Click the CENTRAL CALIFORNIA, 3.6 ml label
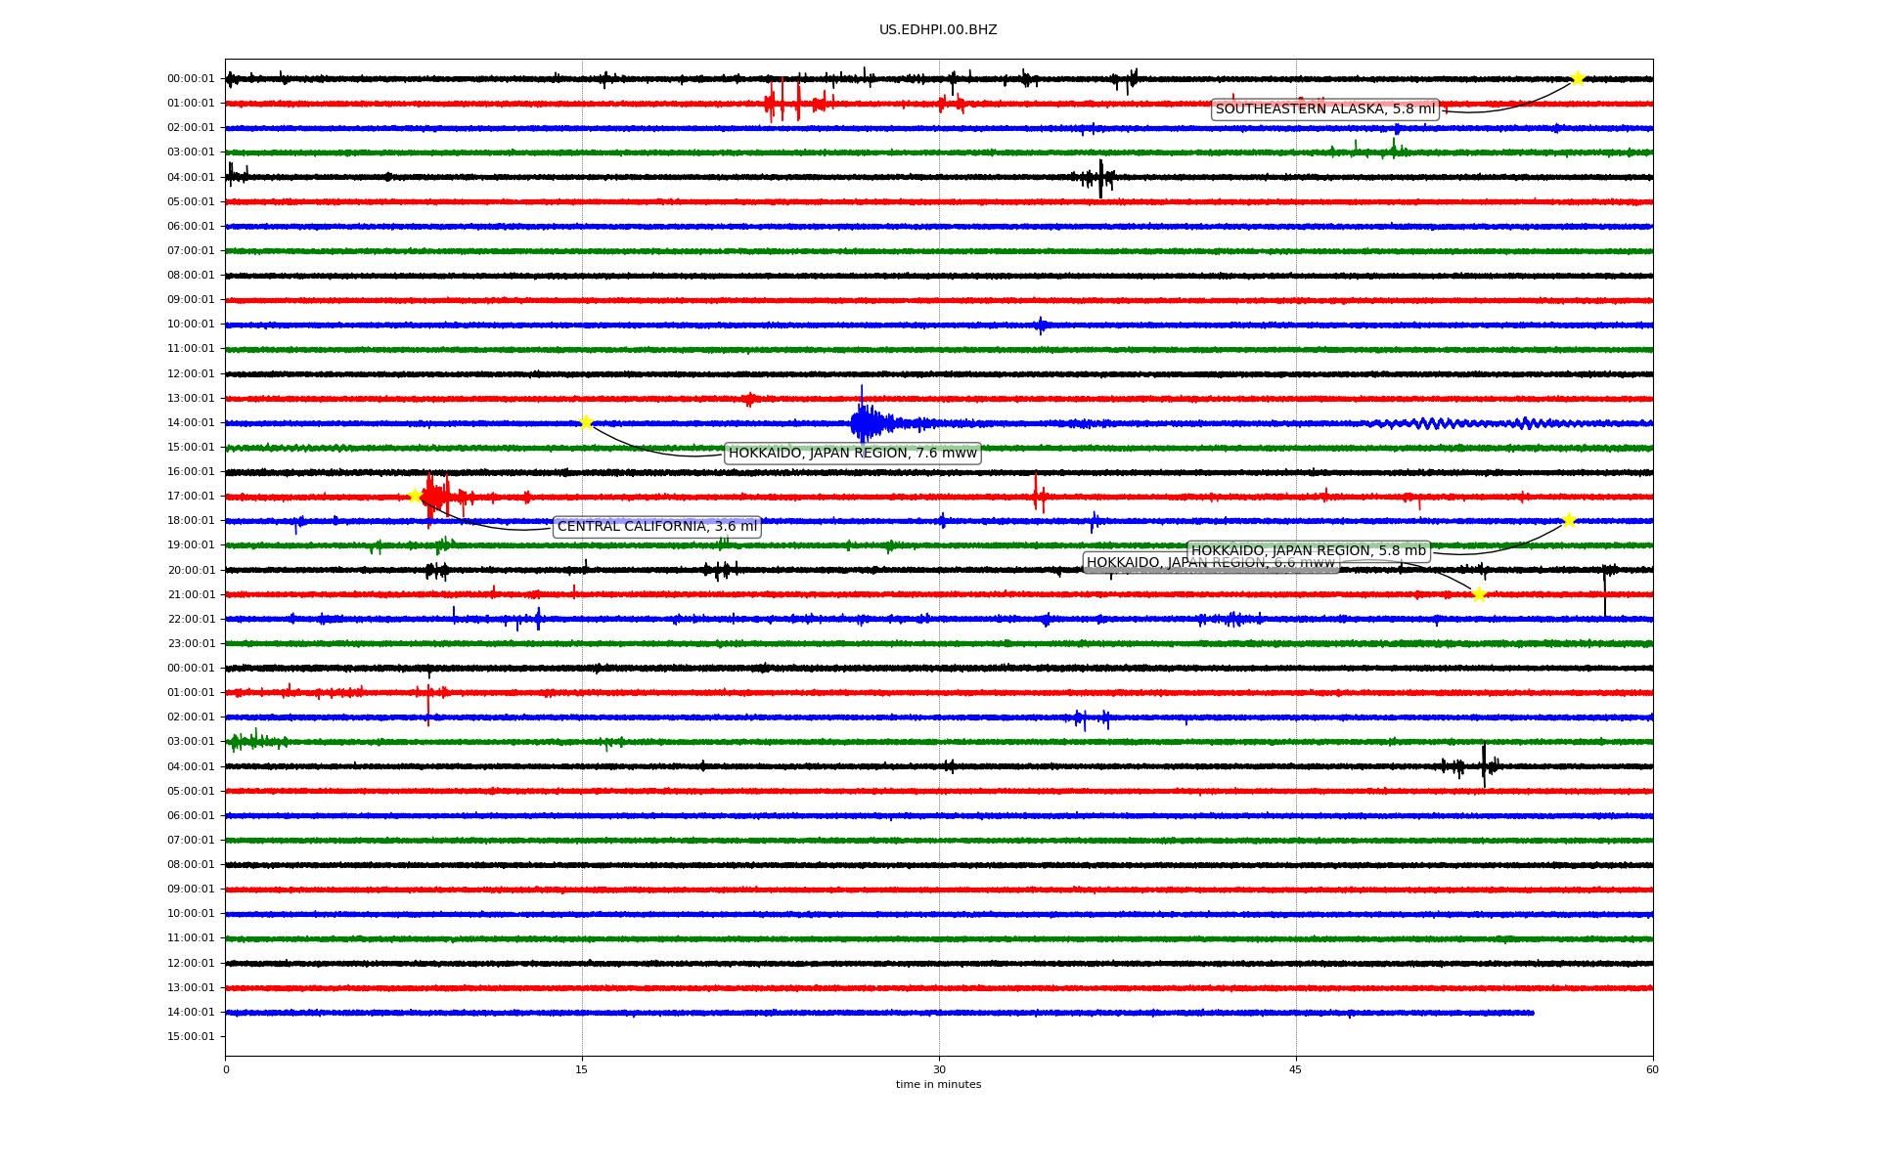This screenshot has height=1173, width=1878. click(x=656, y=527)
